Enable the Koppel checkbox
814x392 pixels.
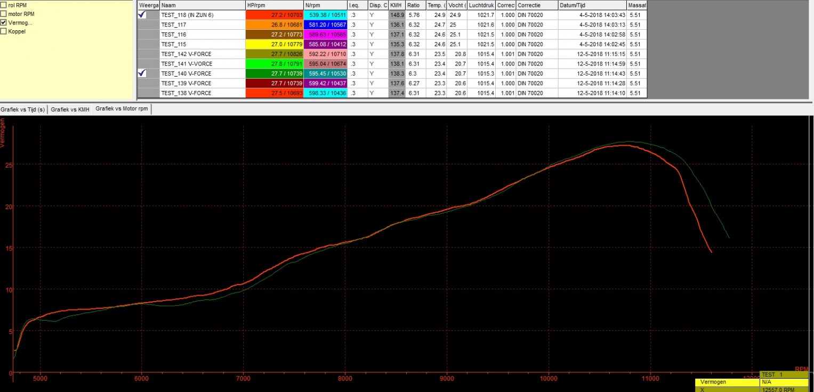pyautogui.click(x=4, y=31)
